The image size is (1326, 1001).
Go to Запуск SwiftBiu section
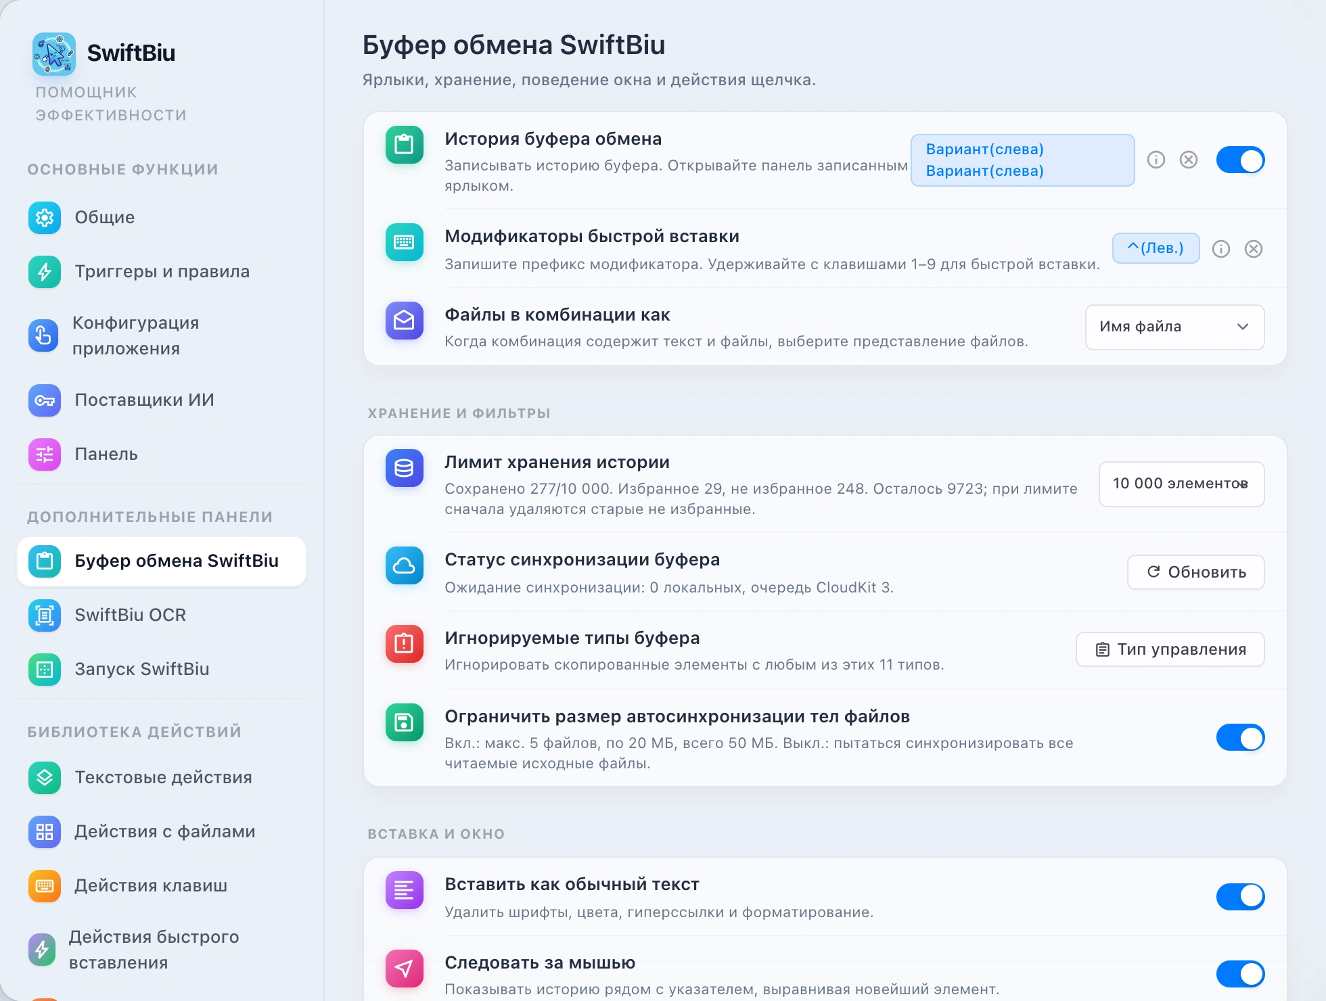162,670
